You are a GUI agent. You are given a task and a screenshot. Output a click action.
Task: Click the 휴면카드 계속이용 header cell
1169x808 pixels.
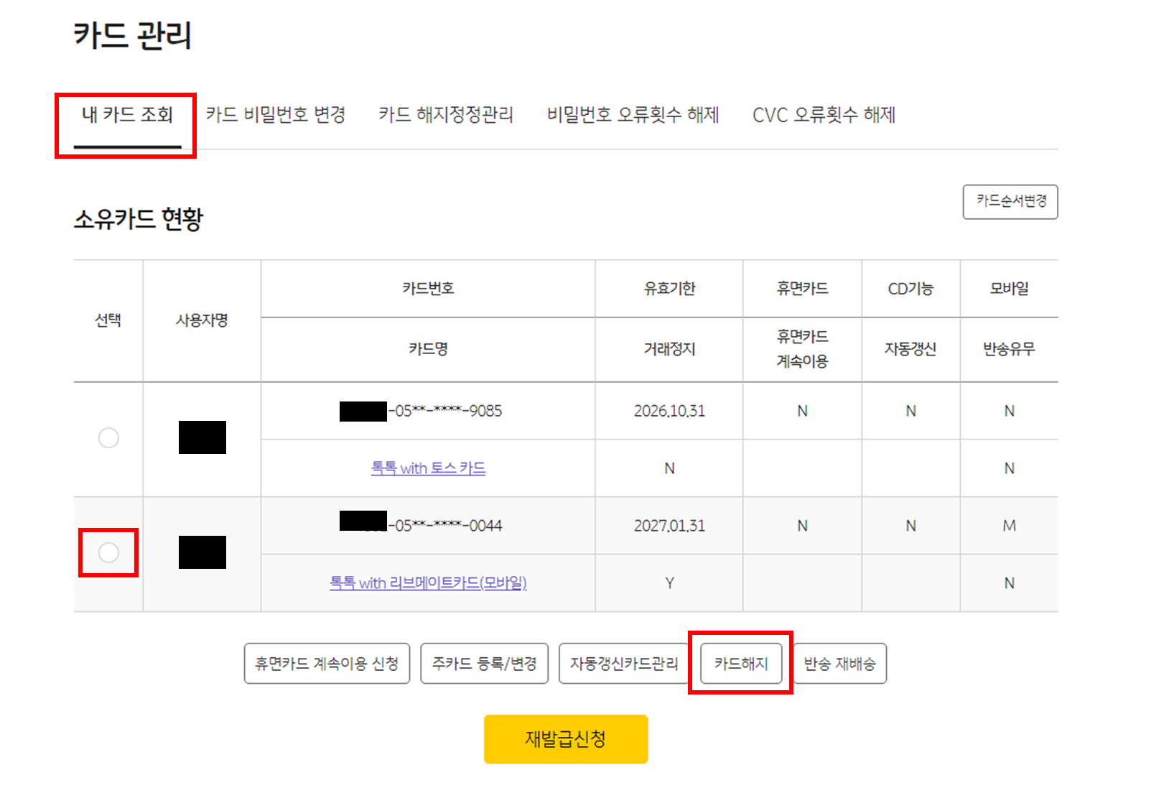tap(802, 349)
